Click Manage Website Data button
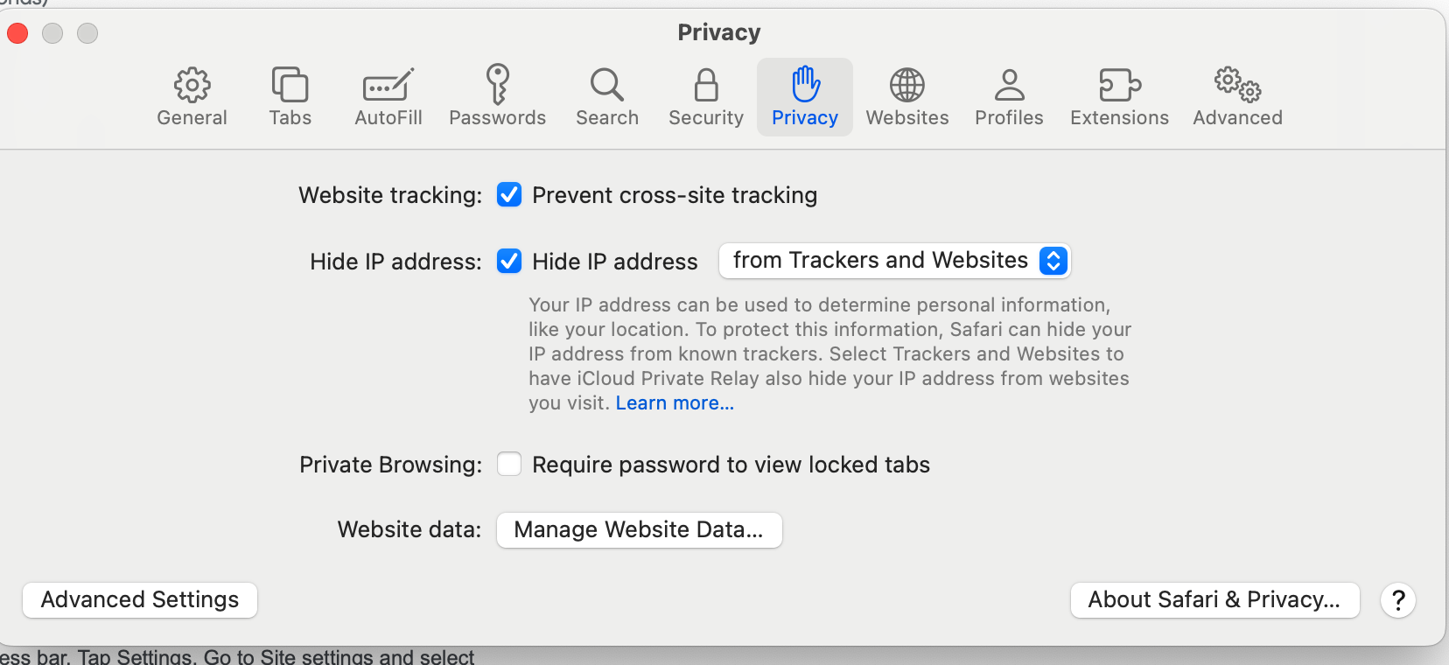Image resolution: width=1449 pixels, height=665 pixels. point(638,529)
